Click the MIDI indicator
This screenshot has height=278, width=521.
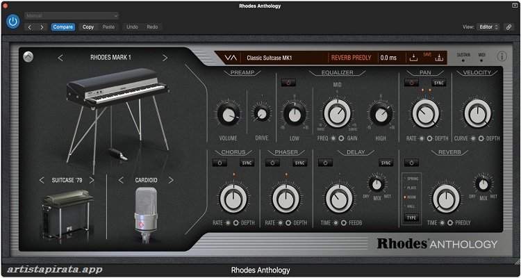click(x=481, y=57)
